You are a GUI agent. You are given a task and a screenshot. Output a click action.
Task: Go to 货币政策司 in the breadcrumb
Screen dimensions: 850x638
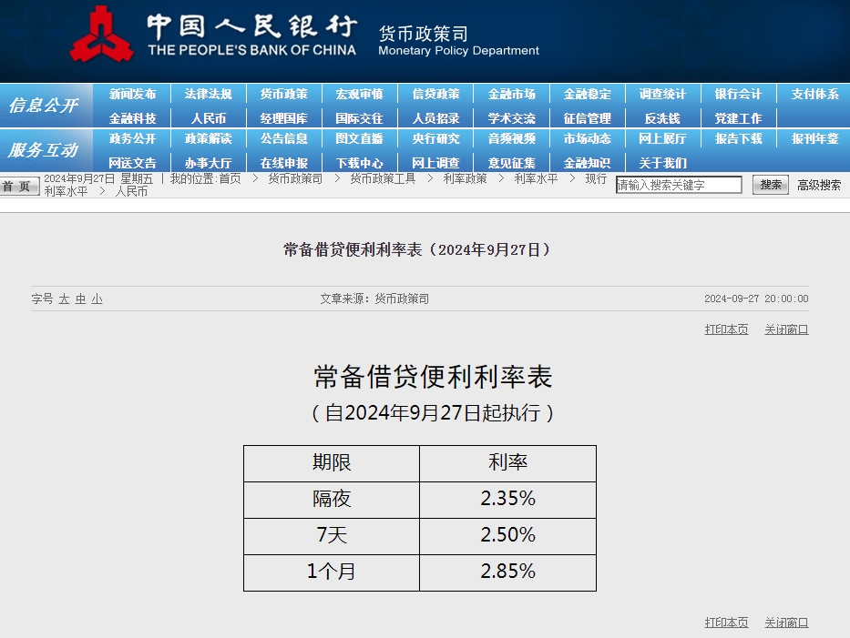pos(295,178)
